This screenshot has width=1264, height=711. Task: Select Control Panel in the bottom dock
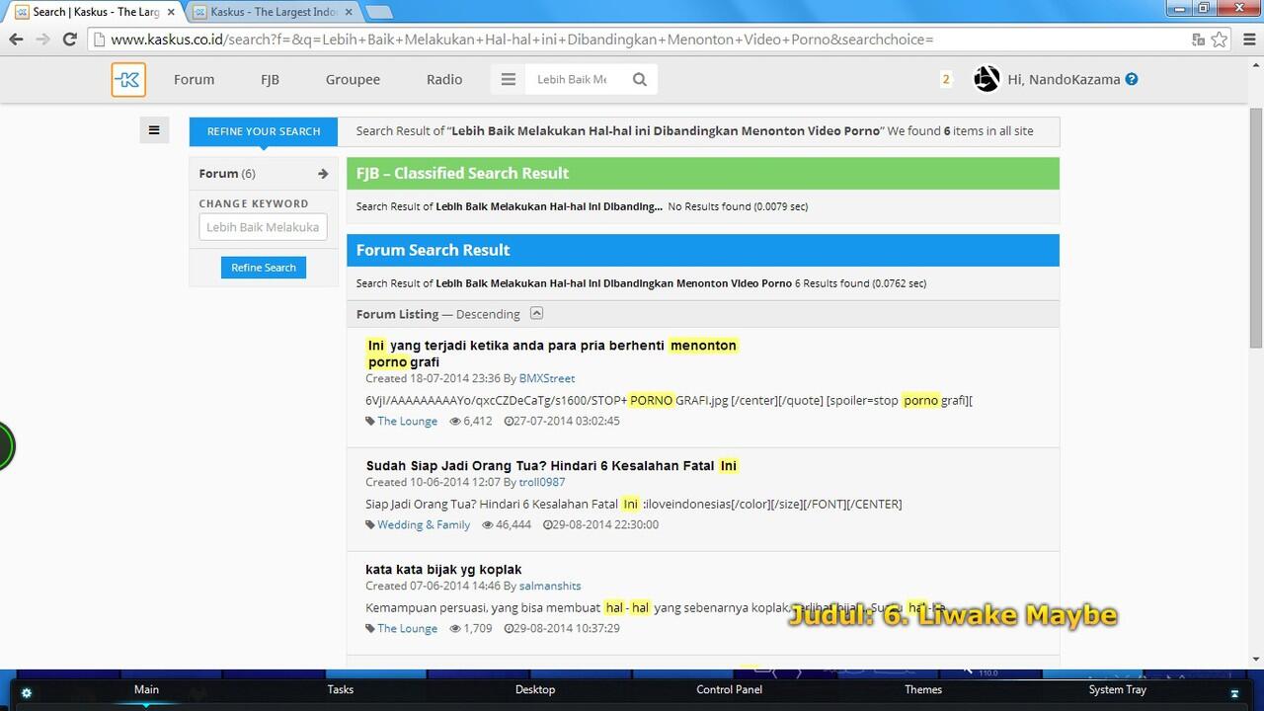[730, 689]
